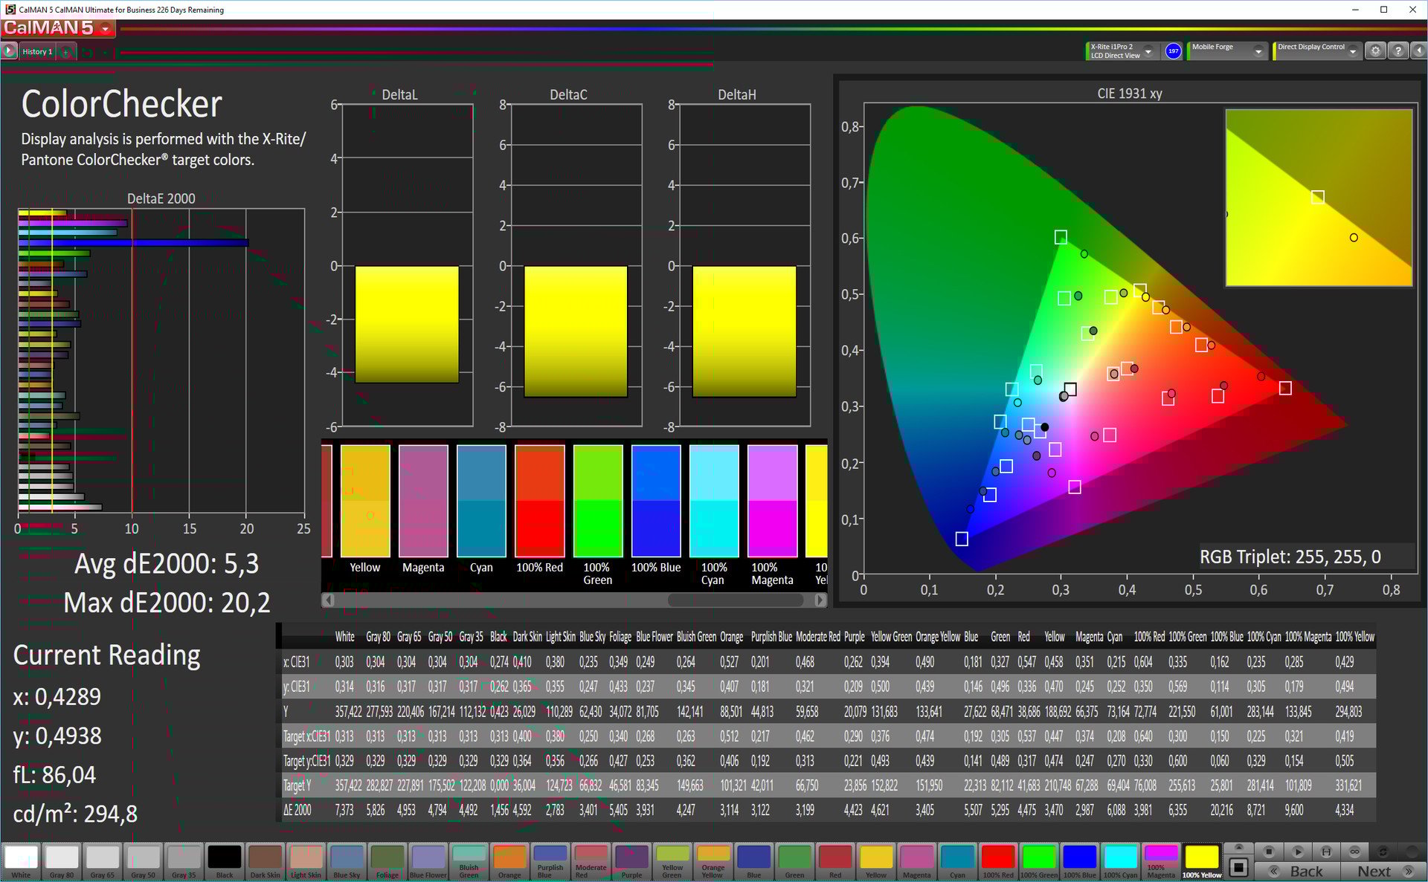Screen dimensions: 1428x882
Task: Select the Gray 50 swatch
Action: tap(144, 862)
